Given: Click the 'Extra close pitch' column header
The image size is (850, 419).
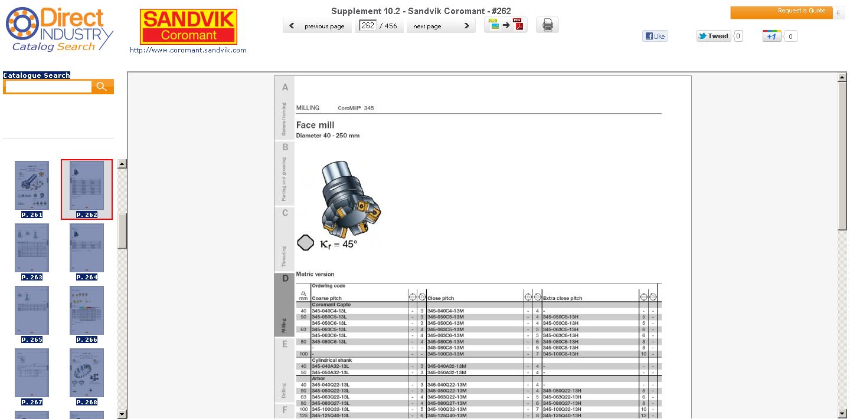Looking at the screenshot, I should pyautogui.click(x=563, y=298).
